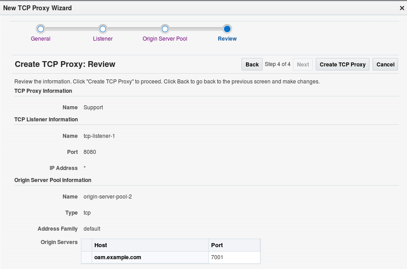Click the filled Review step circle
The width and height of the screenshot is (407, 269).
pyautogui.click(x=227, y=29)
